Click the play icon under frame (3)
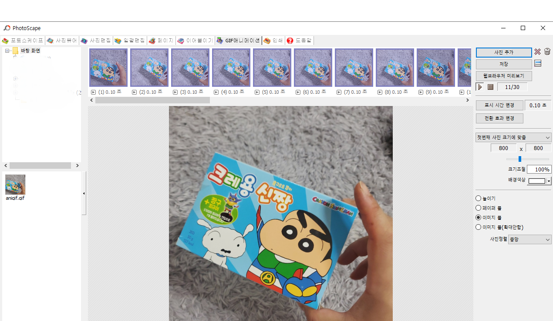553x321 pixels. pos(175,92)
